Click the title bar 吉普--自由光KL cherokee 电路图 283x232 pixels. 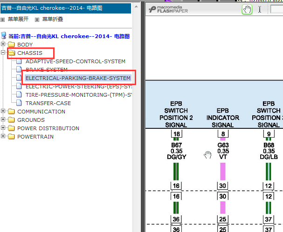tap(66, 8)
